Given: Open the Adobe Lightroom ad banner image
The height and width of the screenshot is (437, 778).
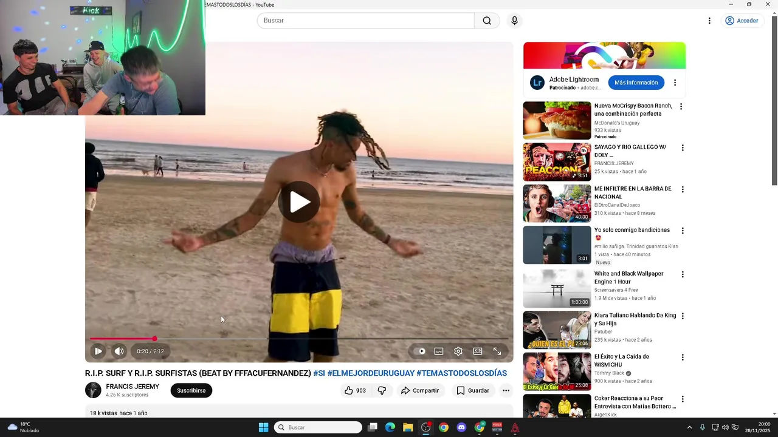Looking at the screenshot, I should (x=604, y=55).
